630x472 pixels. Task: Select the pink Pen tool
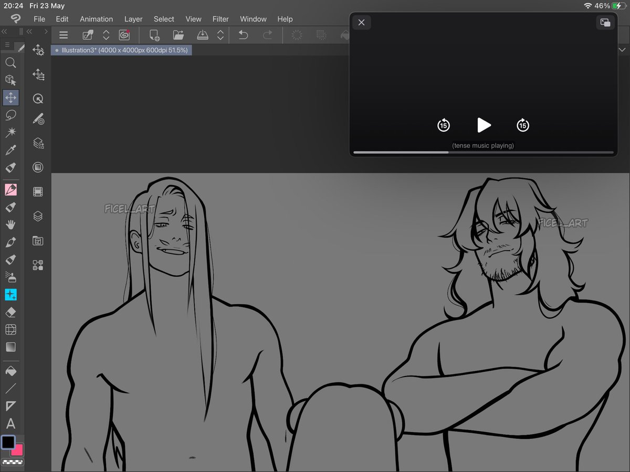(11, 190)
